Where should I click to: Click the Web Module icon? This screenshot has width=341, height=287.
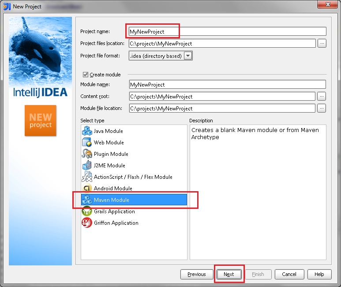(x=87, y=143)
